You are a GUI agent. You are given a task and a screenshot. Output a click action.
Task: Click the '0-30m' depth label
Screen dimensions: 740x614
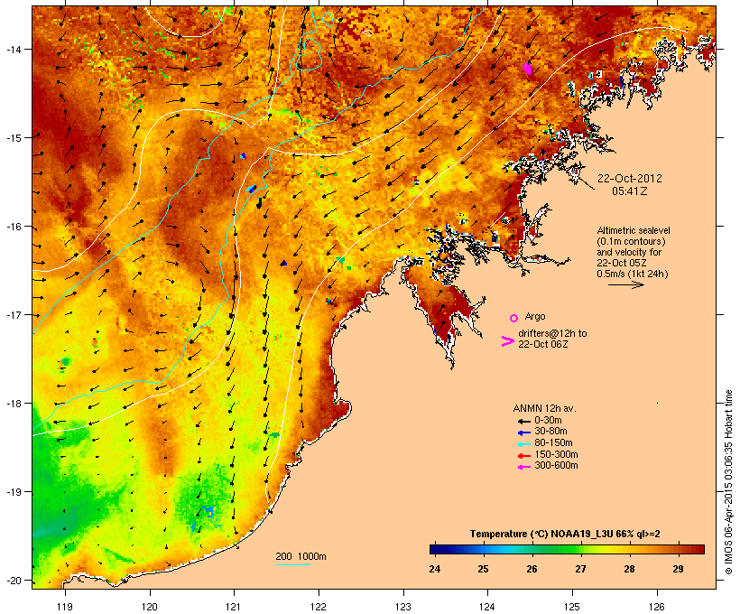(548, 421)
